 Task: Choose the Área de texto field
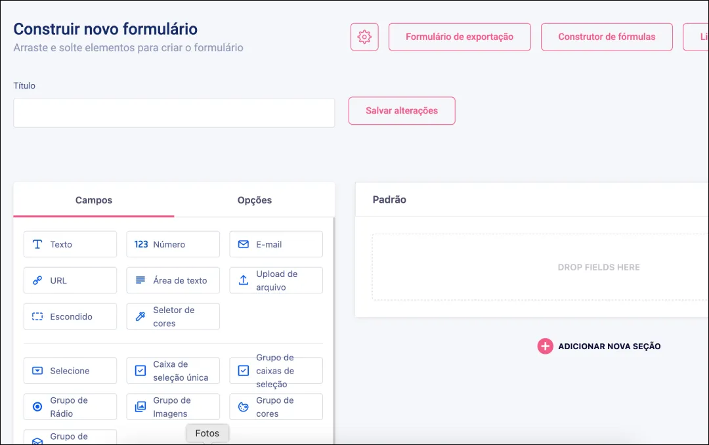pyautogui.click(x=173, y=280)
